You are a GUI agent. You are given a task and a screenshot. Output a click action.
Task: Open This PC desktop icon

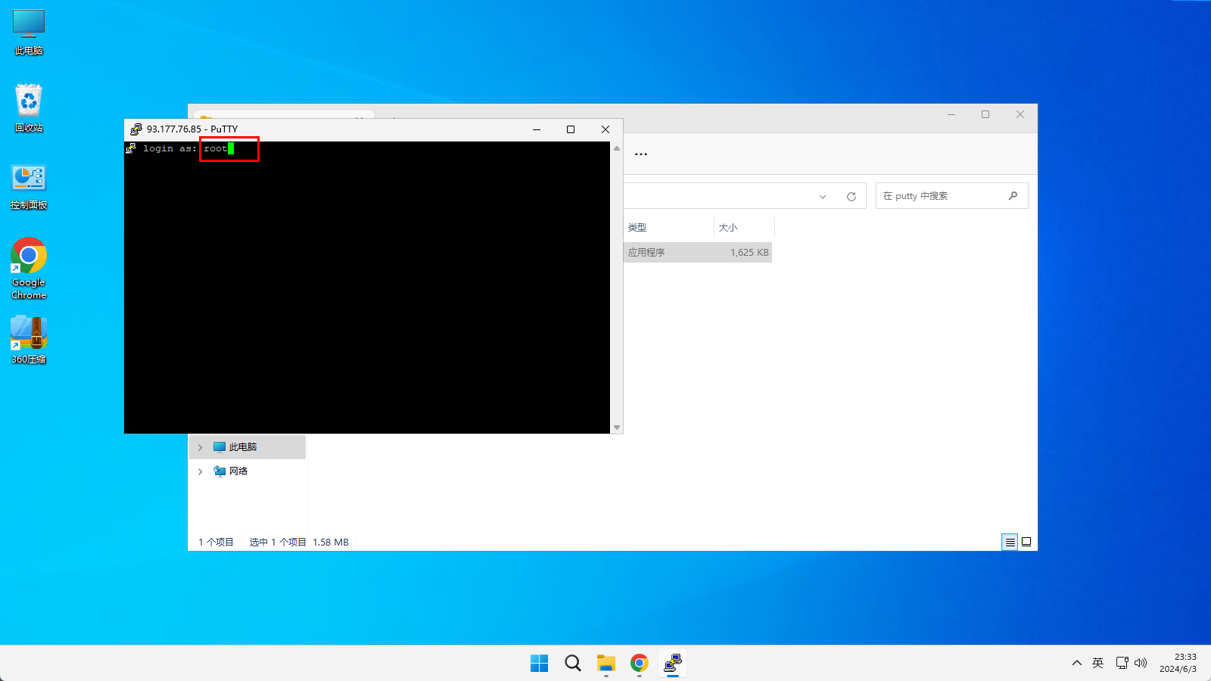(x=29, y=32)
